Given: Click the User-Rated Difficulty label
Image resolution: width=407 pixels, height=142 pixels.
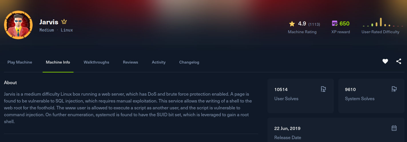Looking at the screenshot, I should point(380,32).
